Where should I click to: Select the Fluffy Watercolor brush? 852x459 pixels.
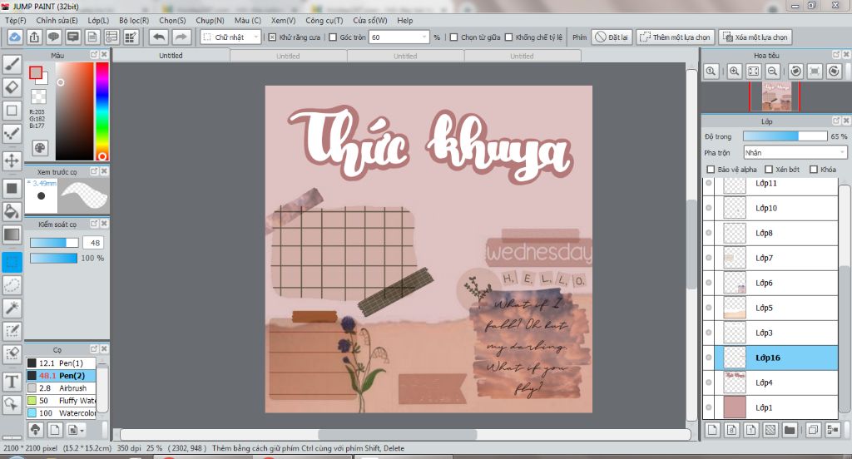pos(62,400)
